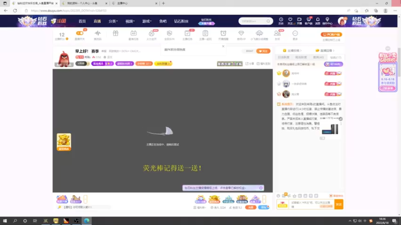
Task: Open the clipboard toolbar icon
Action: (206, 33)
